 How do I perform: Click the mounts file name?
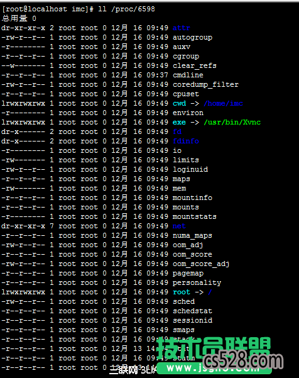[185, 208]
